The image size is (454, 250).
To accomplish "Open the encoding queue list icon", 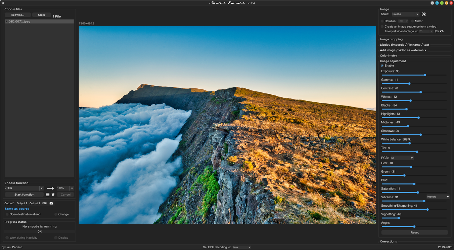I will coord(48,194).
